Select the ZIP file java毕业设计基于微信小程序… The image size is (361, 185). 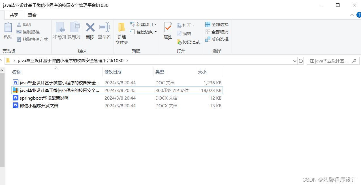click(x=117, y=91)
